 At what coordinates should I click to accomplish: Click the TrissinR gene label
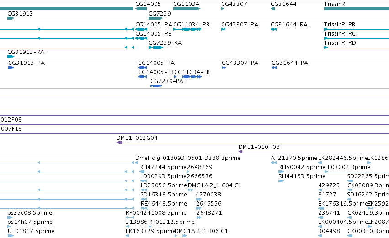tap(335, 4)
